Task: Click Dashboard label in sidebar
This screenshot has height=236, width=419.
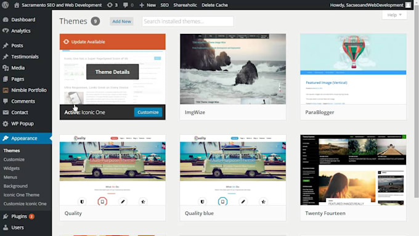Action: [x=23, y=20]
